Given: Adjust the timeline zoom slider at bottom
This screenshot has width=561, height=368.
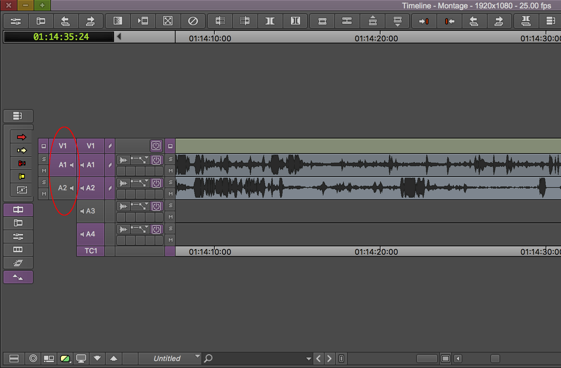Looking at the screenshot, I should [427, 359].
